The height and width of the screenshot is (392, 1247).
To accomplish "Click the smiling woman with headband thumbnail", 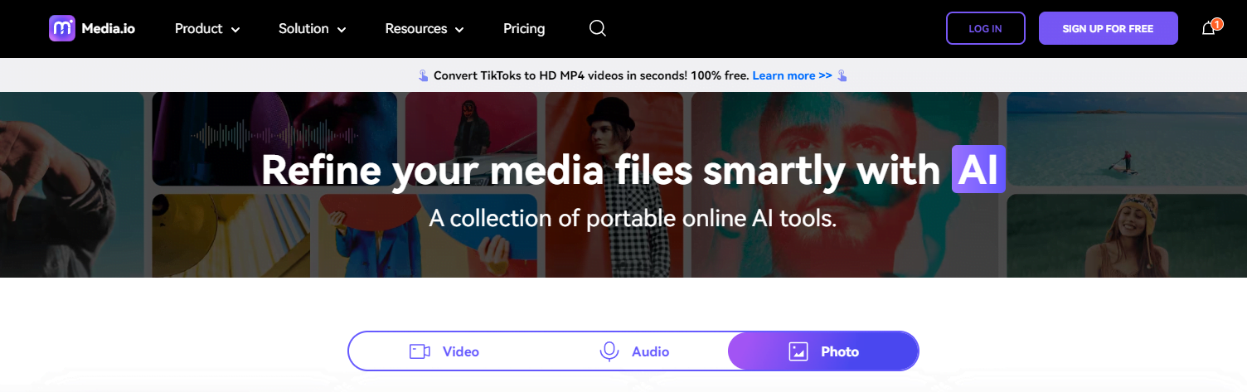I will point(1127,235).
